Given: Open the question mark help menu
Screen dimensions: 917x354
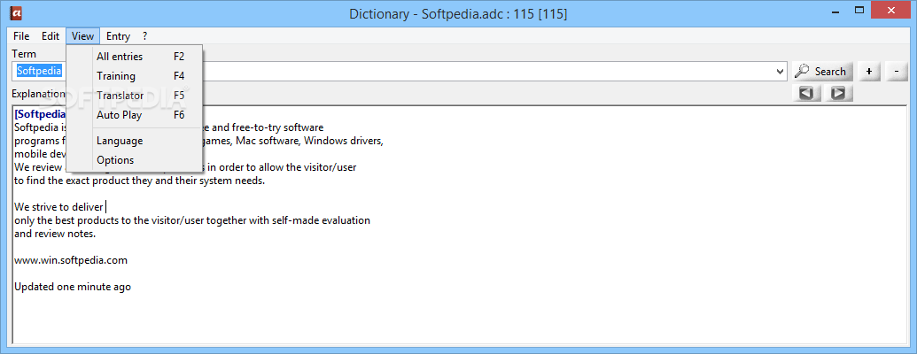Looking at the screenshot, I should 145,36.
